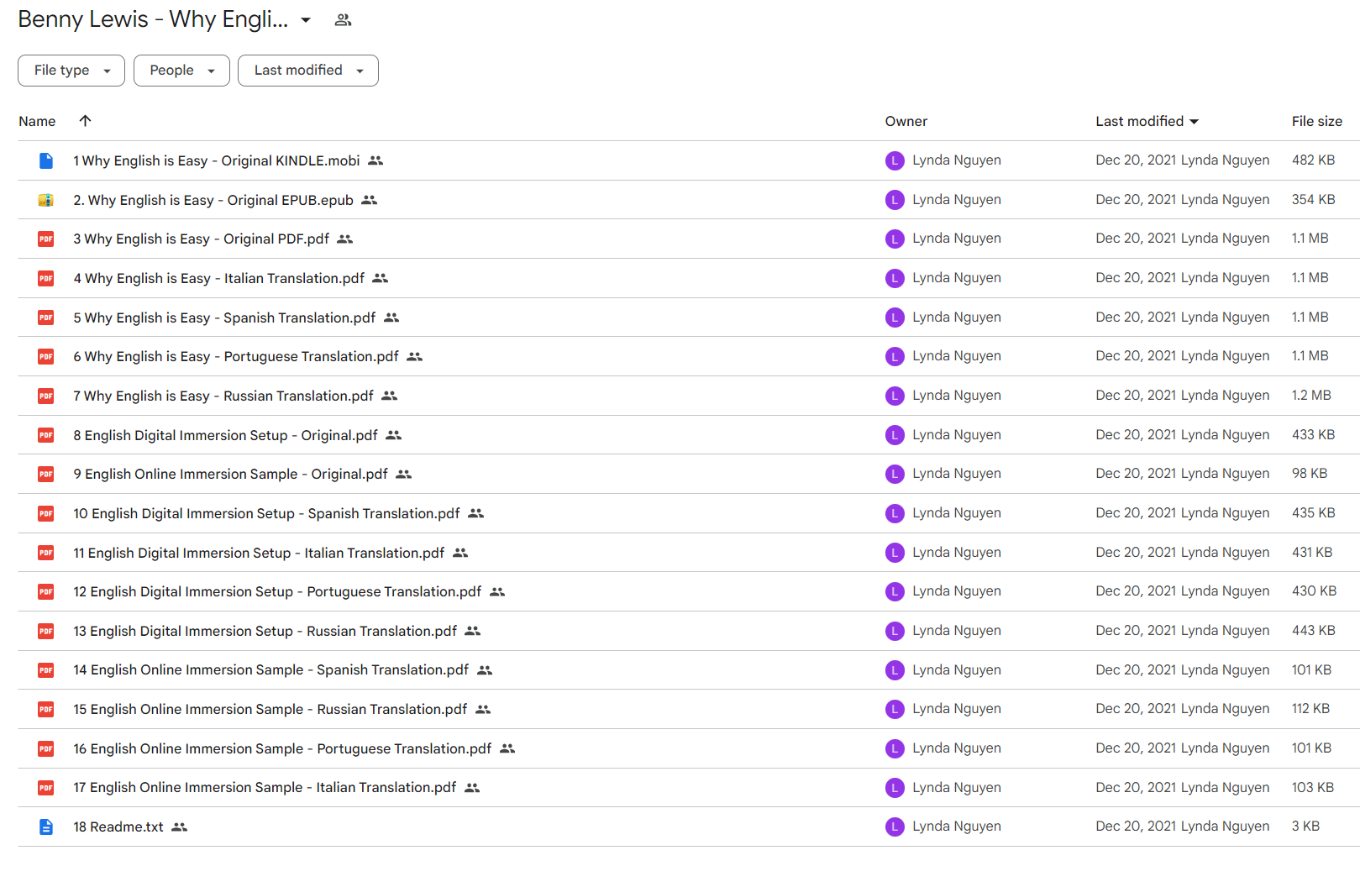Select 8 English Digital Immersion Setup - Original.pdf
This screenshot has height=887, width=1360.
[x=226, y=435]
